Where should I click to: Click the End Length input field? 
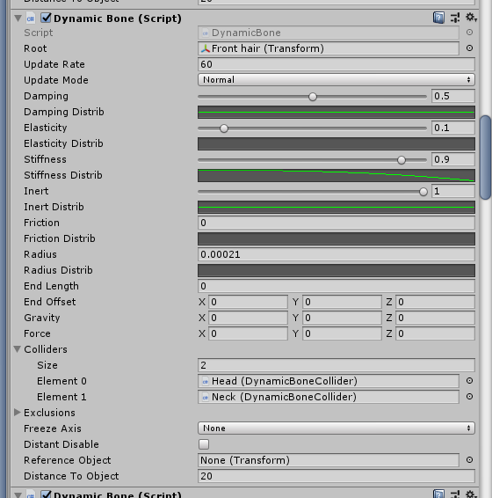(x=336, y=286)
